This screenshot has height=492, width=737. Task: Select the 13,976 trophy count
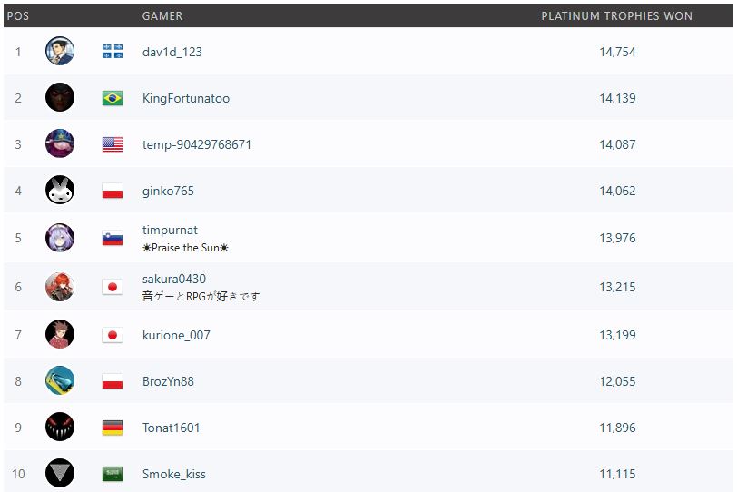(617, 238)
